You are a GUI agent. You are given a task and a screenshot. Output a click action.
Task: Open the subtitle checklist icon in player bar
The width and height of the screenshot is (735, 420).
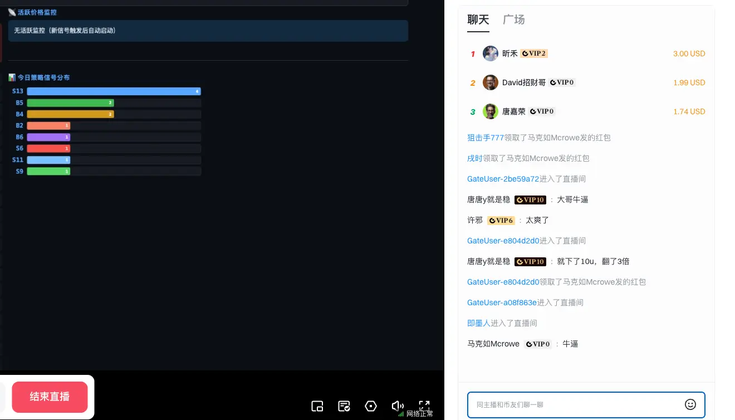click(344, 406)
